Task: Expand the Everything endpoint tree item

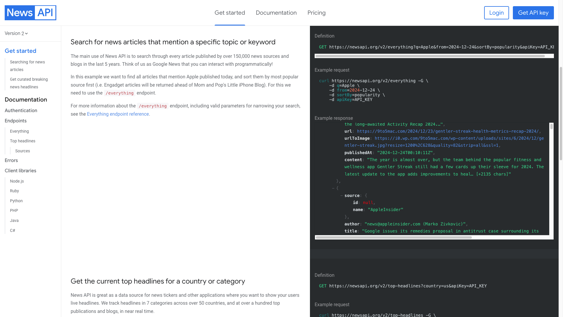Action: tap(19, 131)
